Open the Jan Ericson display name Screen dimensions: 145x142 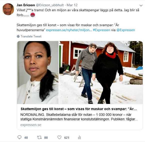(x=26, y=5)
